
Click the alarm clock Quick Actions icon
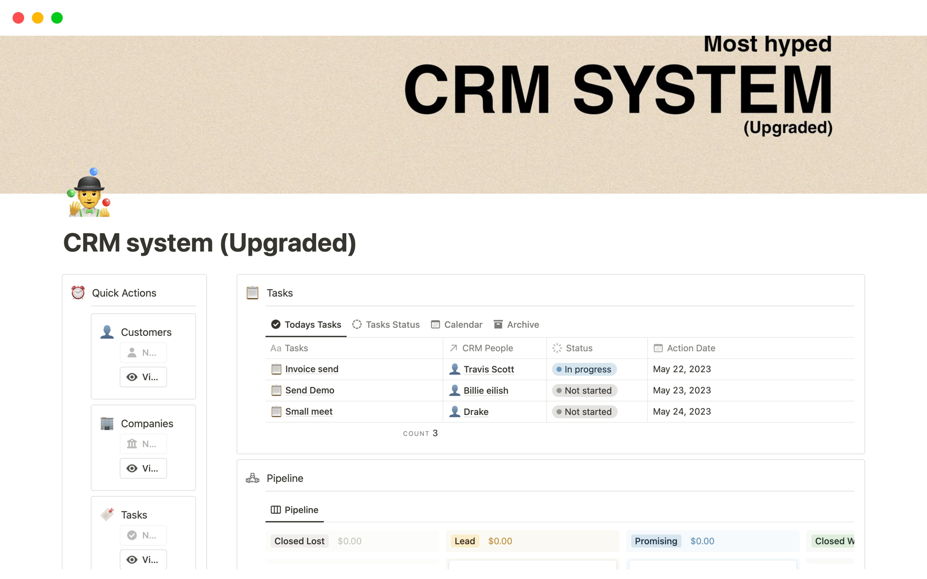click(78, 293)
